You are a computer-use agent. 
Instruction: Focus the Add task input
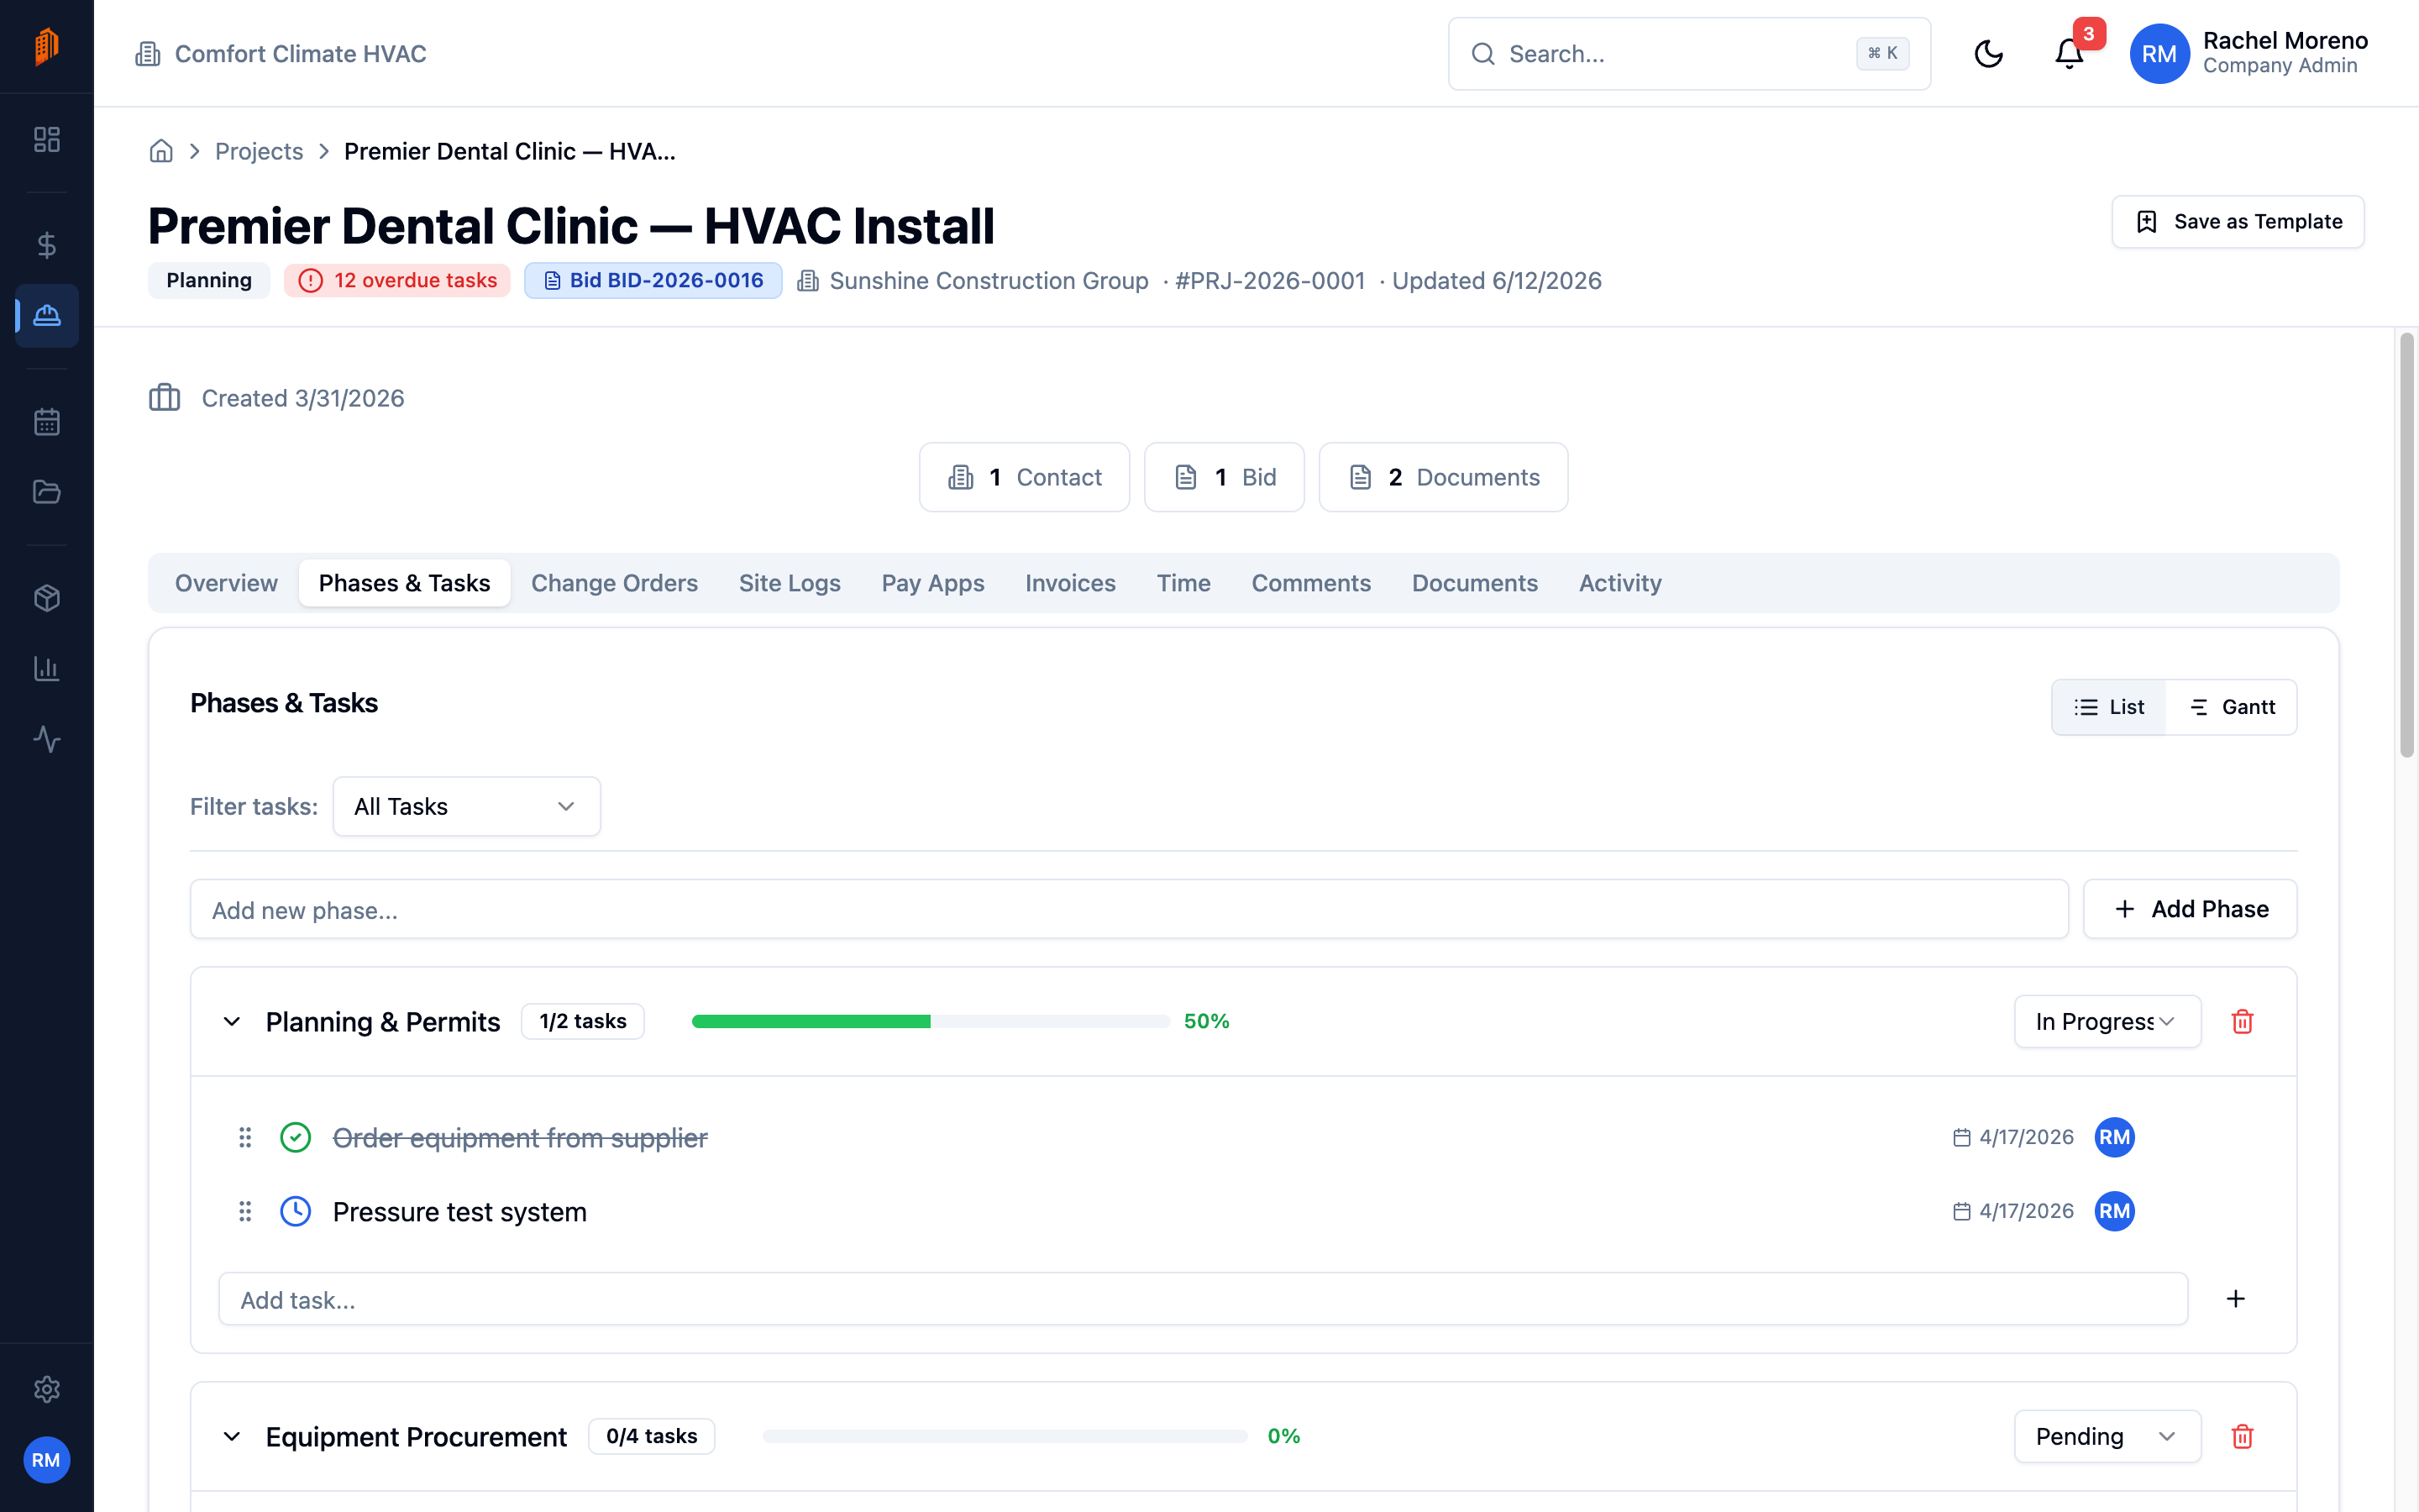tap(1203, 1299)
